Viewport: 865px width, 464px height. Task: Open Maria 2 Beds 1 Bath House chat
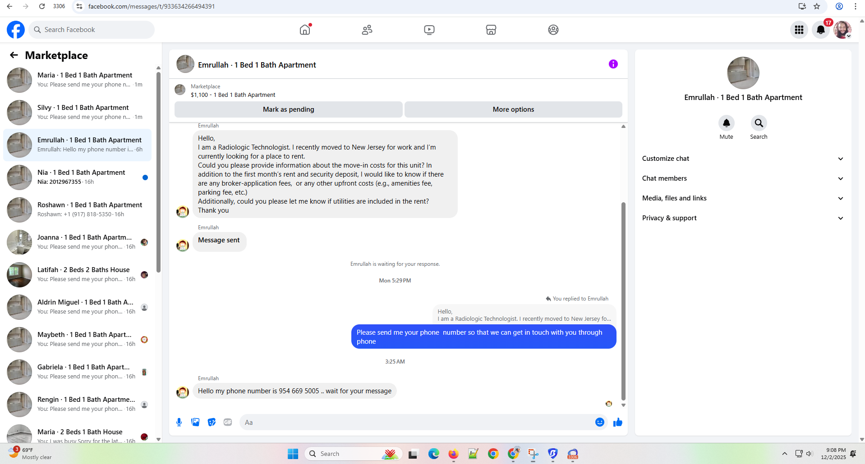(78, 432)
